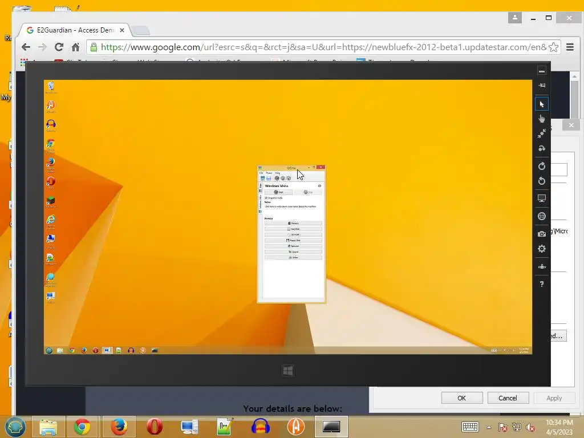
Task: Open the Audacity headphones shortcut on simulated desktop
Action: coord(51,125)
